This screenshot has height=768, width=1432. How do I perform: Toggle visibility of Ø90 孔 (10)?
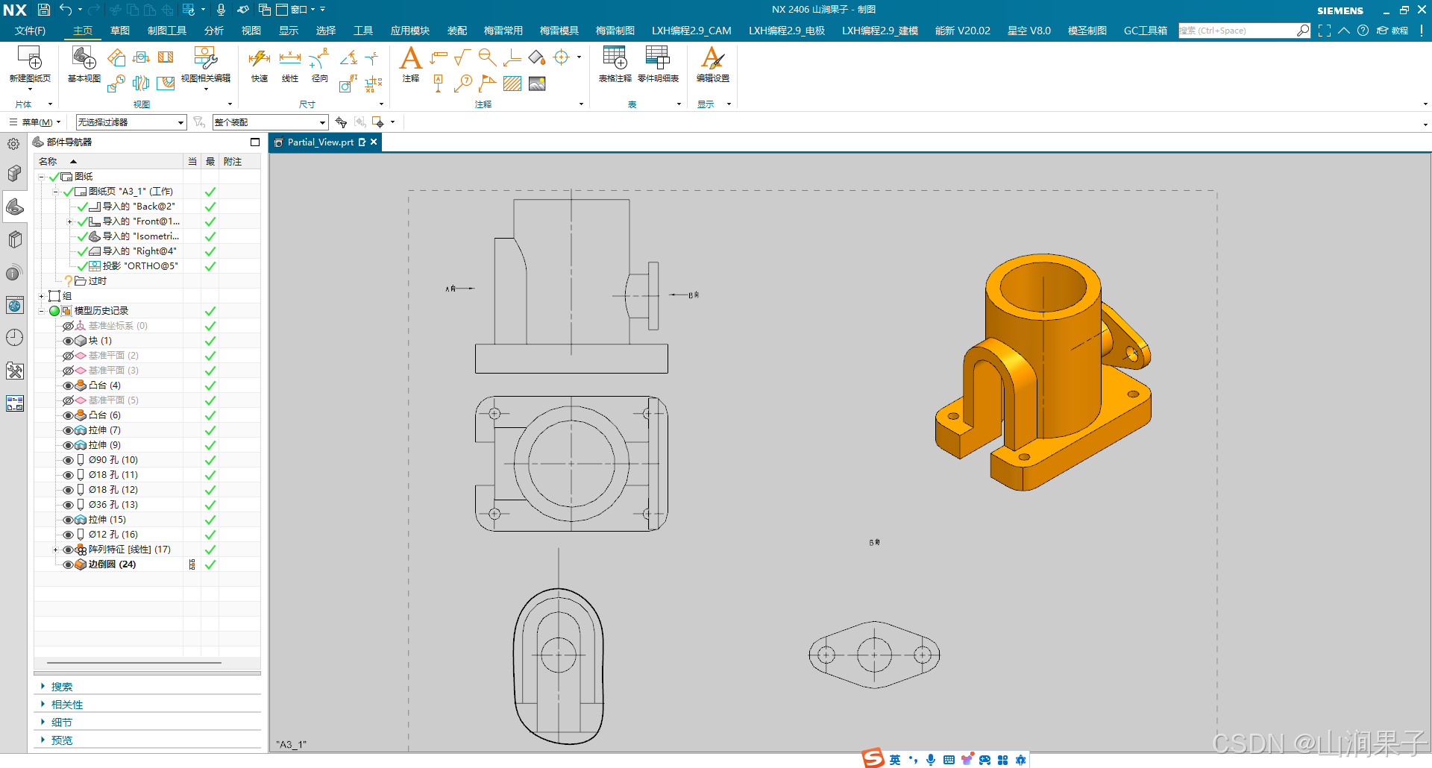68,460
